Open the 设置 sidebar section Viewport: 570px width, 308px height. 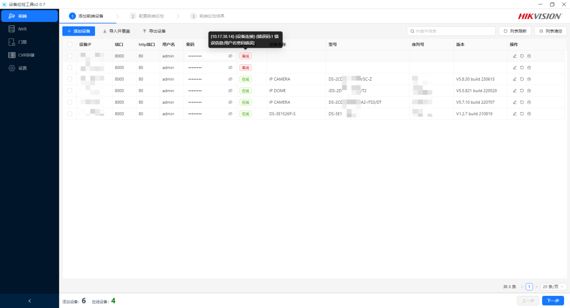[x=29, y=68]
